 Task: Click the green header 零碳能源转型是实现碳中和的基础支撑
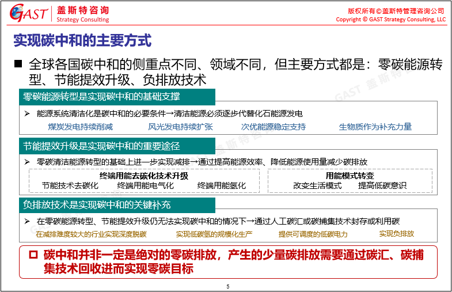click(x=101, y=96)
